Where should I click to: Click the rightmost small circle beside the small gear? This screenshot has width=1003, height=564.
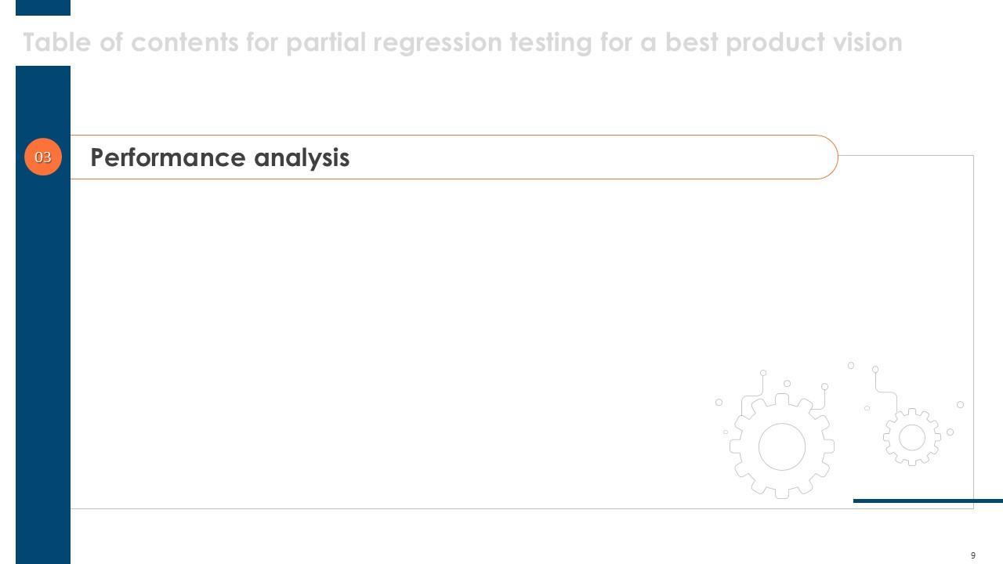[960, 405]
